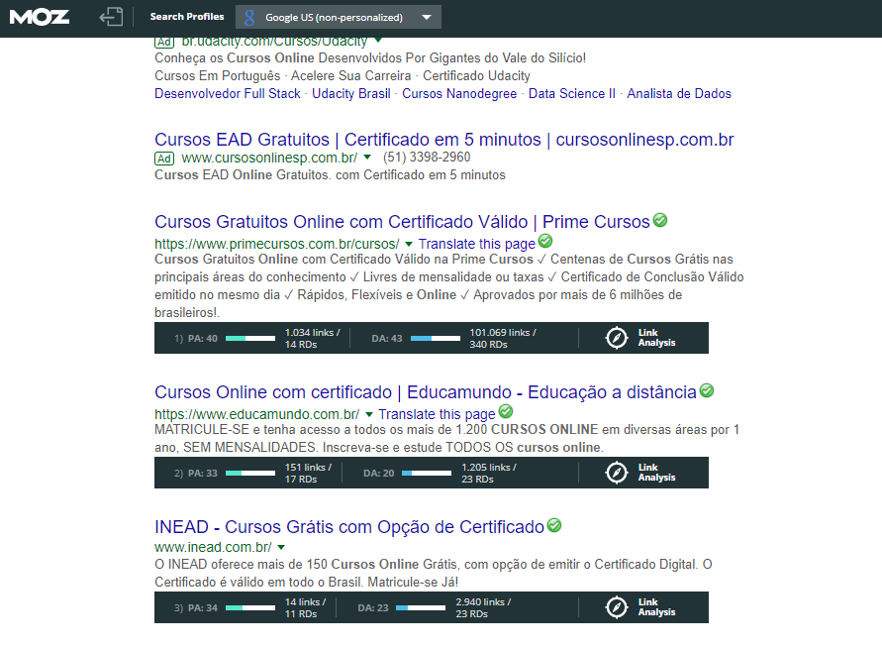Click the https://www.educamundo.com.br/ URL
Viewport: 882px width, 646px height.
pyautogui.click(x=257, y=414)
